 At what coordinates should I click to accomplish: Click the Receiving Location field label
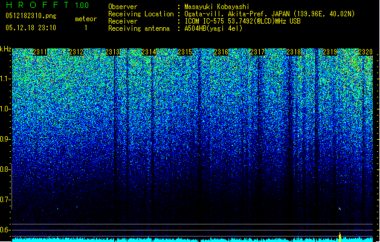point(141,14)
